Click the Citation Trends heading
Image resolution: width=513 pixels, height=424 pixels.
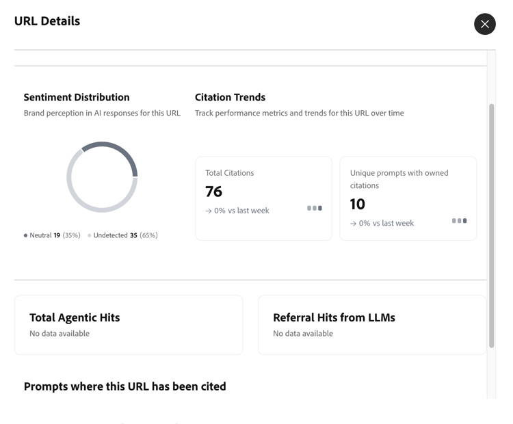(230, 97)
